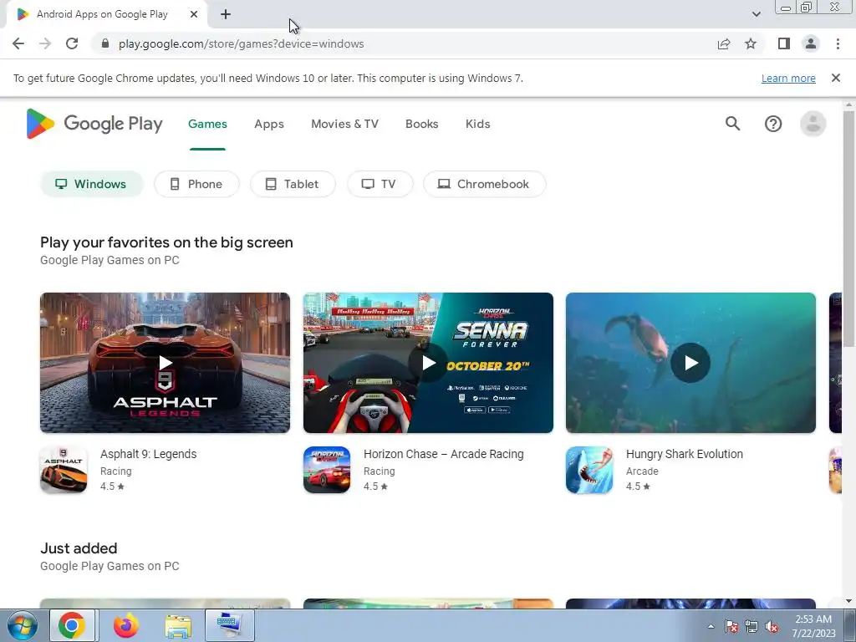Open the Chrome profile icon
Screen dimensions: 856x642
pos(811,43)
